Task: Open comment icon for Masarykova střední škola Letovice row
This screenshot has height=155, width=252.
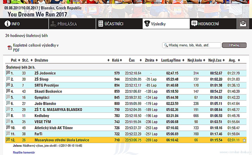Action: [x=8, y=140]
